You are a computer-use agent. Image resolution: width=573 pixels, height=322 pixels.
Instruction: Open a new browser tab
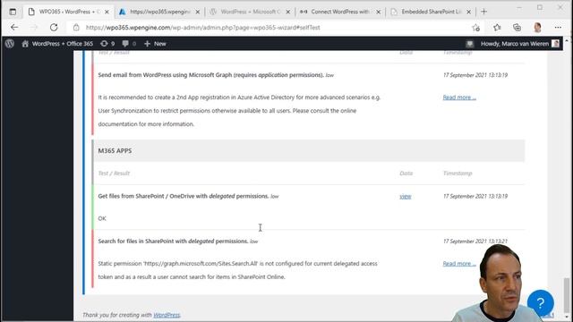click(483, 12)
